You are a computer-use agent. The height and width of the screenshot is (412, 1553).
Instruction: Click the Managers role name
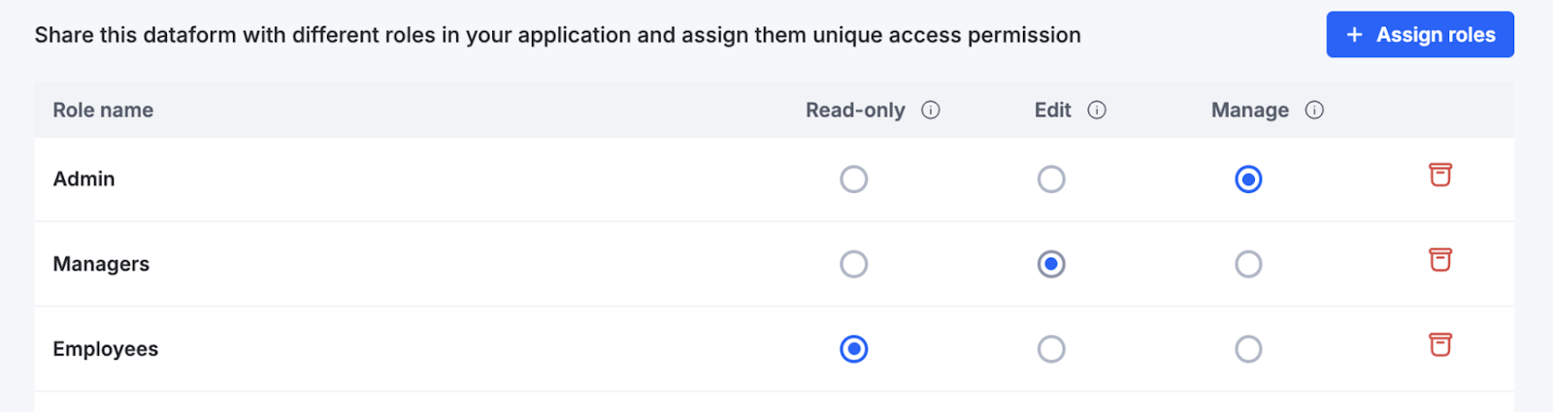point(101,265)
